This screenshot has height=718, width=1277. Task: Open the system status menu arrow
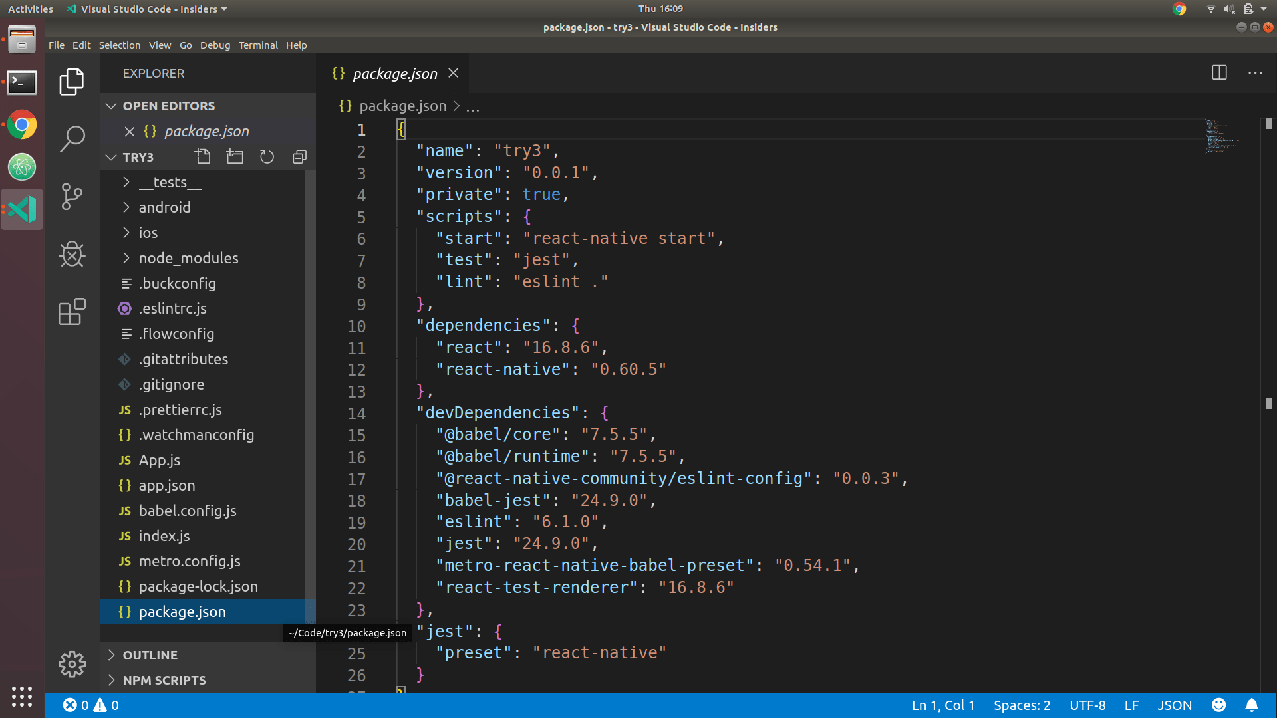[x=1264, y=9]
